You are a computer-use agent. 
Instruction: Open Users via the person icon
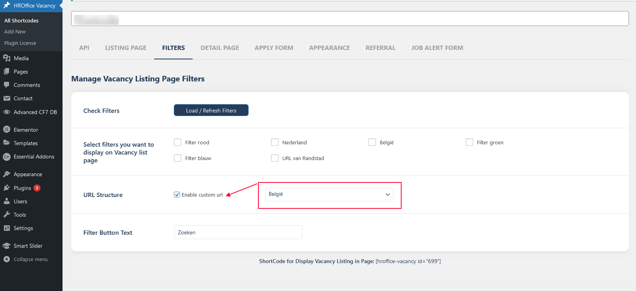[x=7, y=201]
